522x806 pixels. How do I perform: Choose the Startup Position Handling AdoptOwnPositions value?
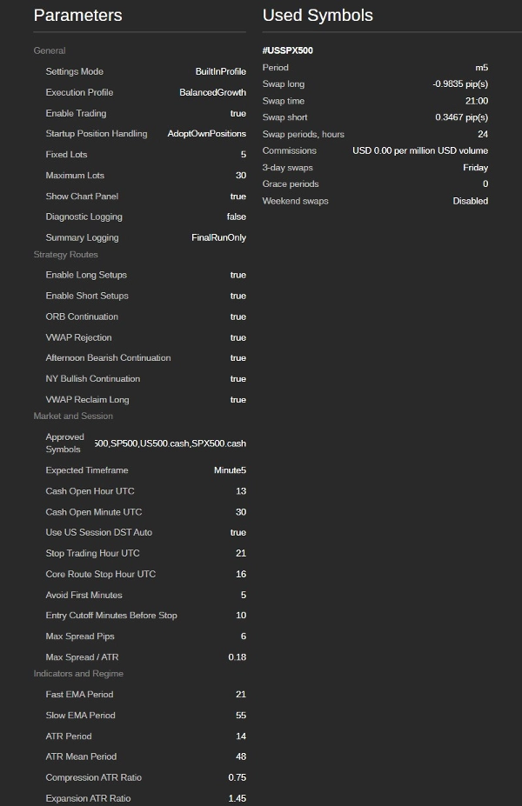[207, 134]
